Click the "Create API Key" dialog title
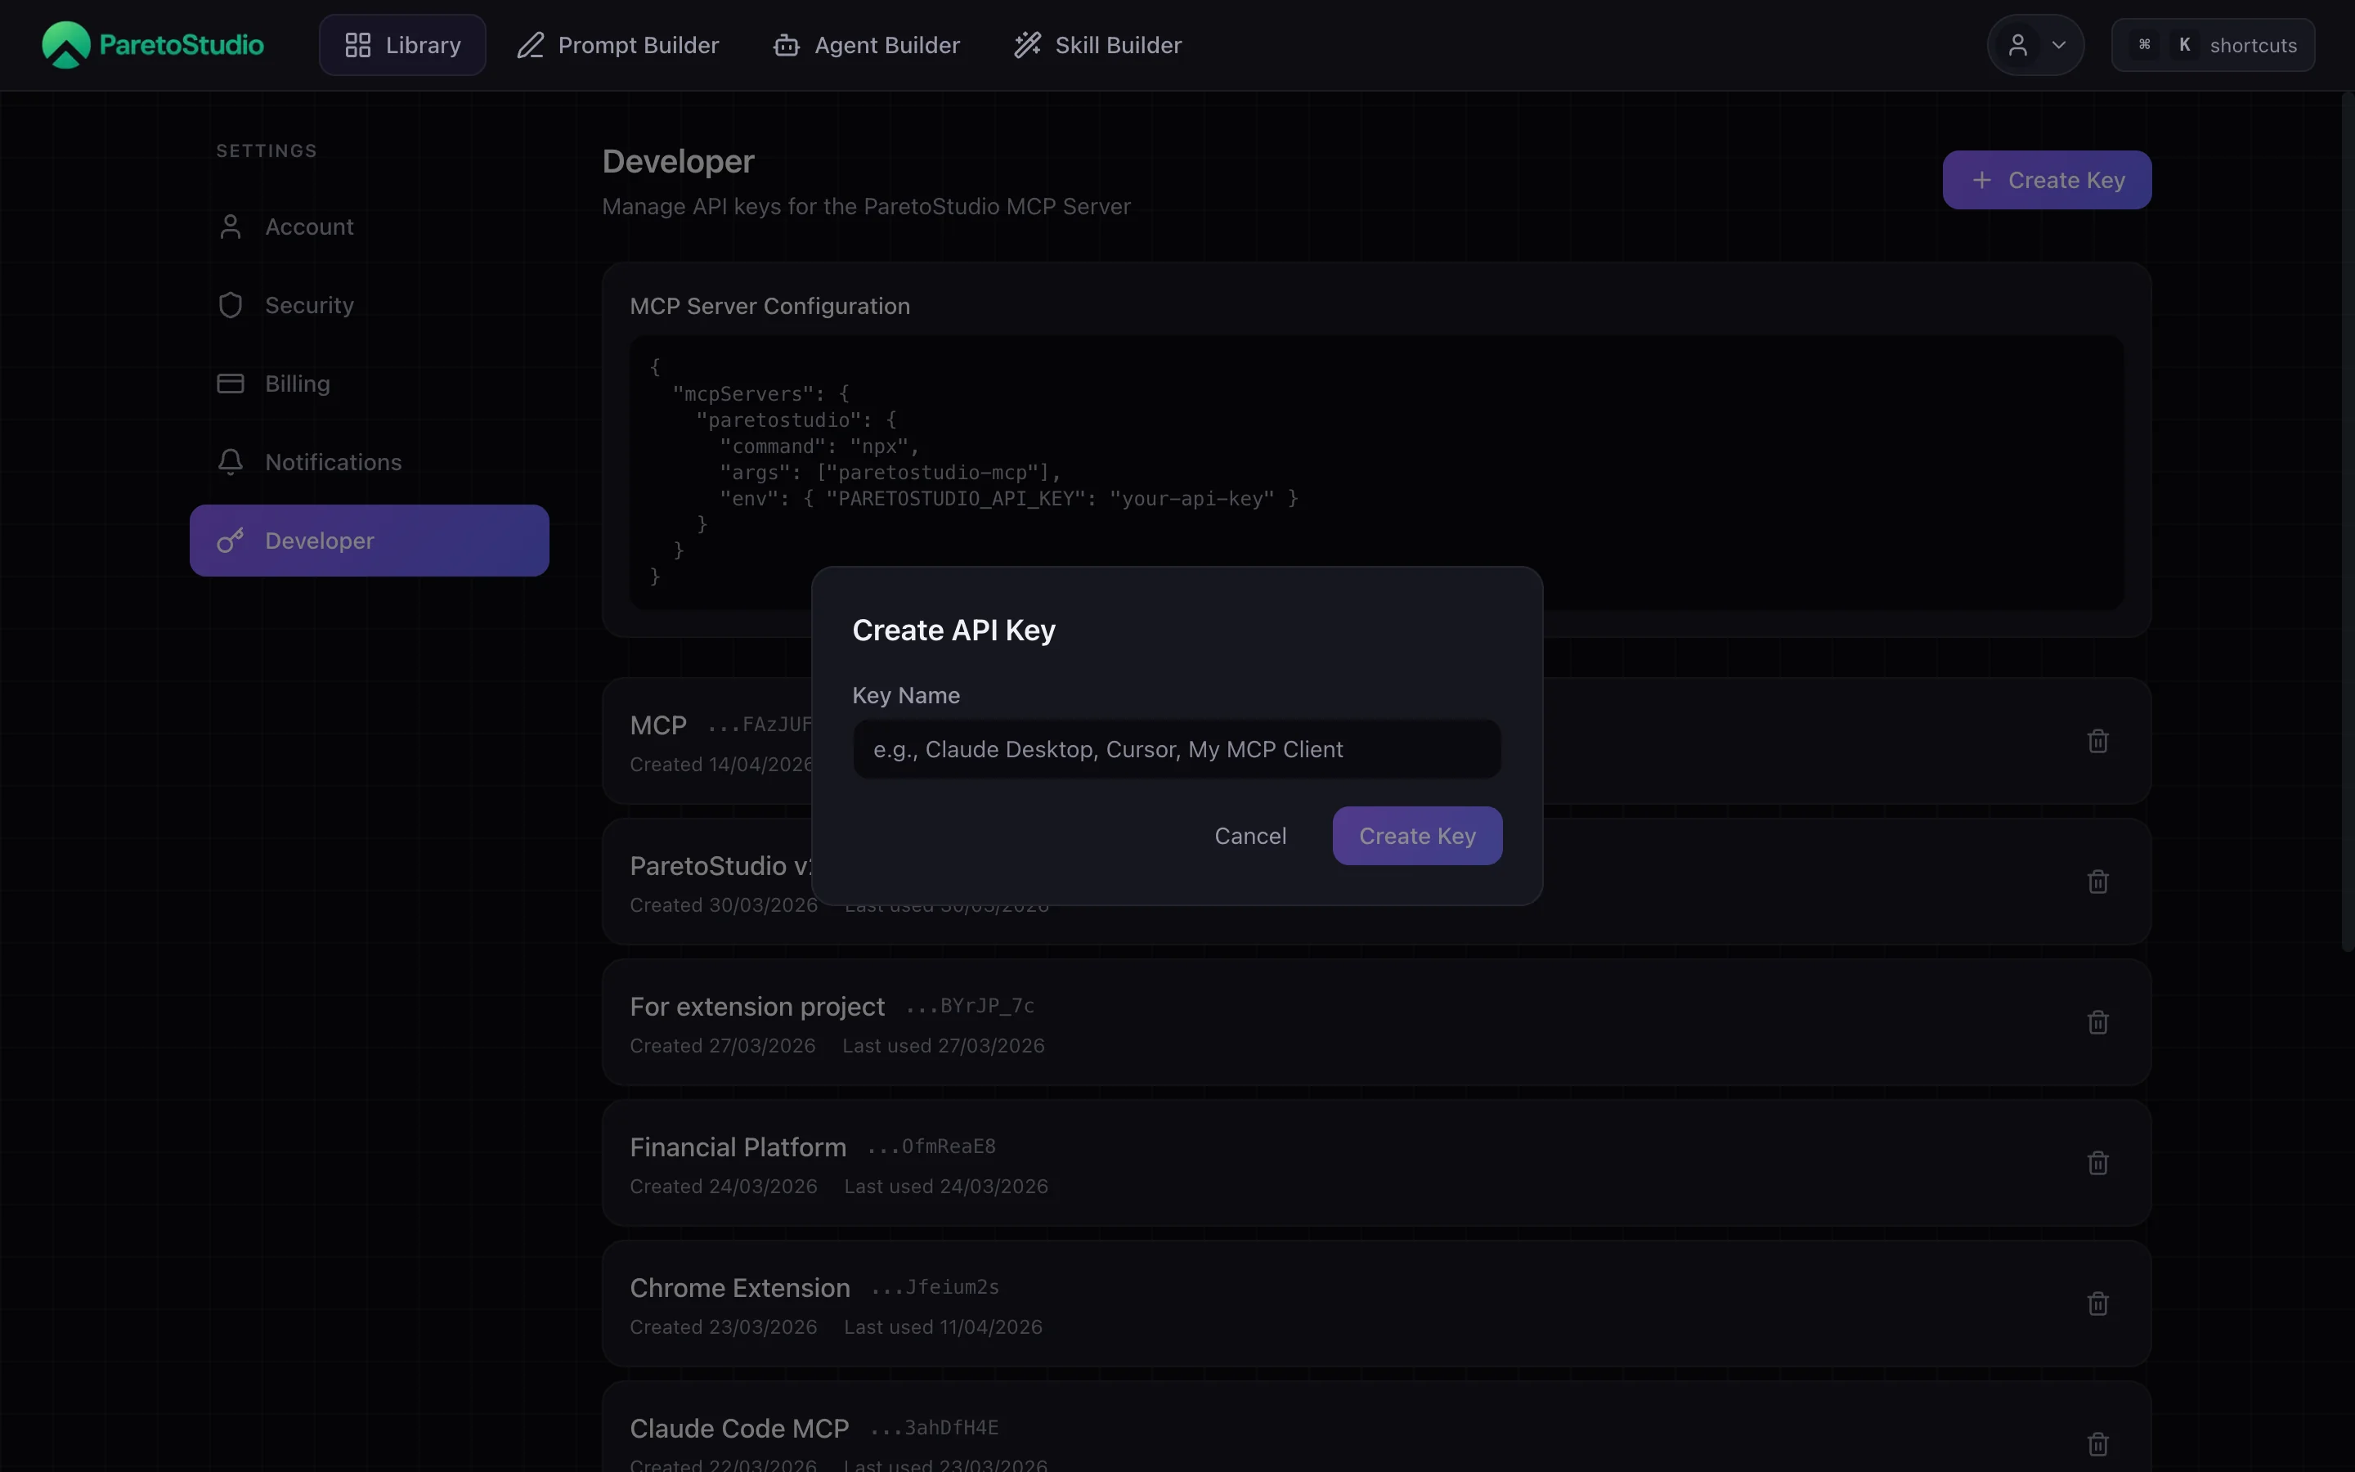 coord(953,631)
